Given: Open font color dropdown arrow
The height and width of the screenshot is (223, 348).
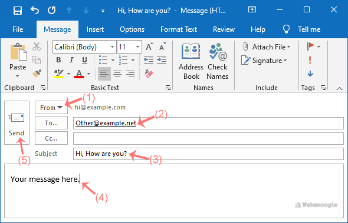Looking at the screenshot, I should (88, 74).
